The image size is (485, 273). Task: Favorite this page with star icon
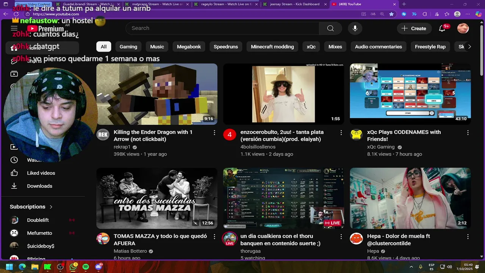pyautogui.click(x=391, y=14)
